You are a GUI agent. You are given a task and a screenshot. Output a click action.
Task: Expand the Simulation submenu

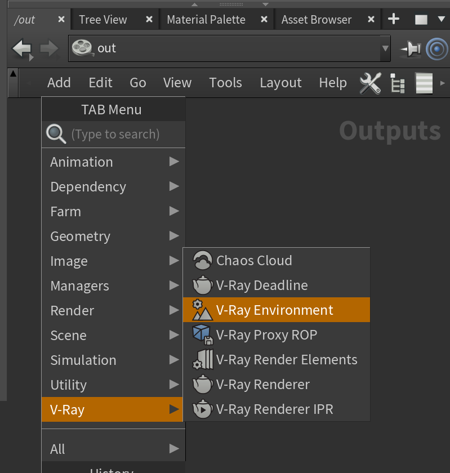pos(112,360)
